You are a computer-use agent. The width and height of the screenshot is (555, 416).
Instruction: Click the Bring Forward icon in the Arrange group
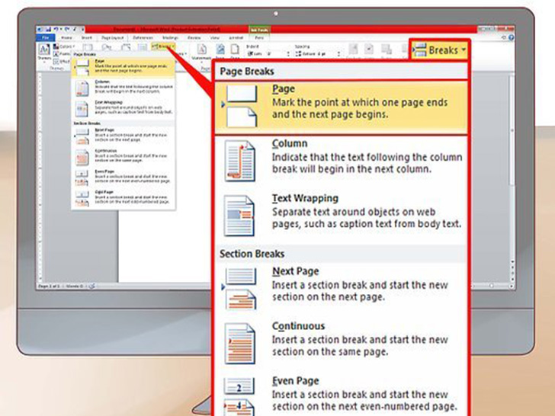pos(387,50)
